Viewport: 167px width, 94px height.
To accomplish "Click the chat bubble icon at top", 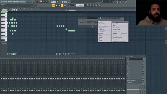I will pos(126,2).
